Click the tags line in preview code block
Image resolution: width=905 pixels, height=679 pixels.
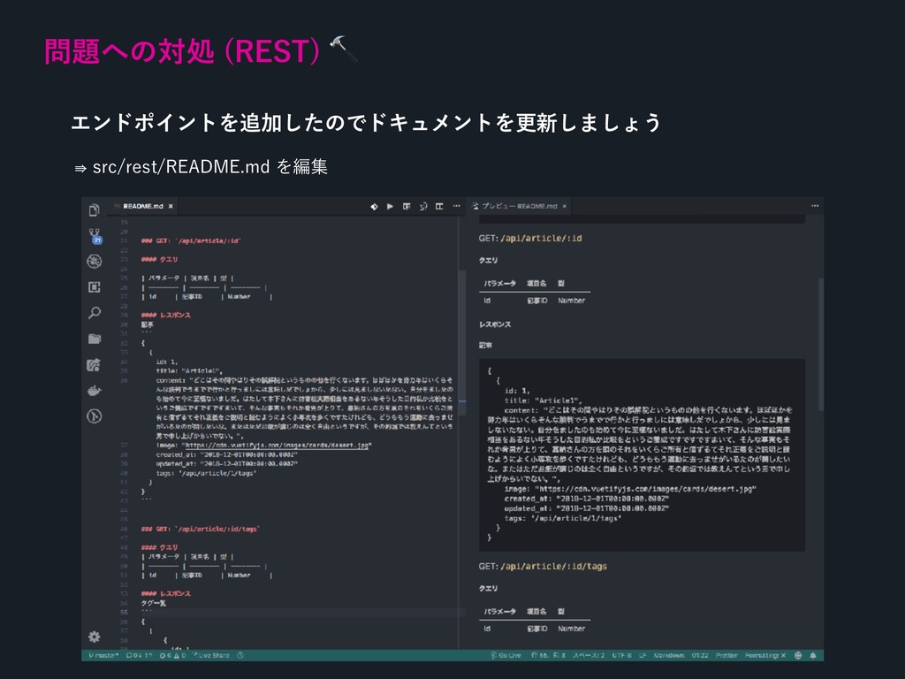click(563, 518)
